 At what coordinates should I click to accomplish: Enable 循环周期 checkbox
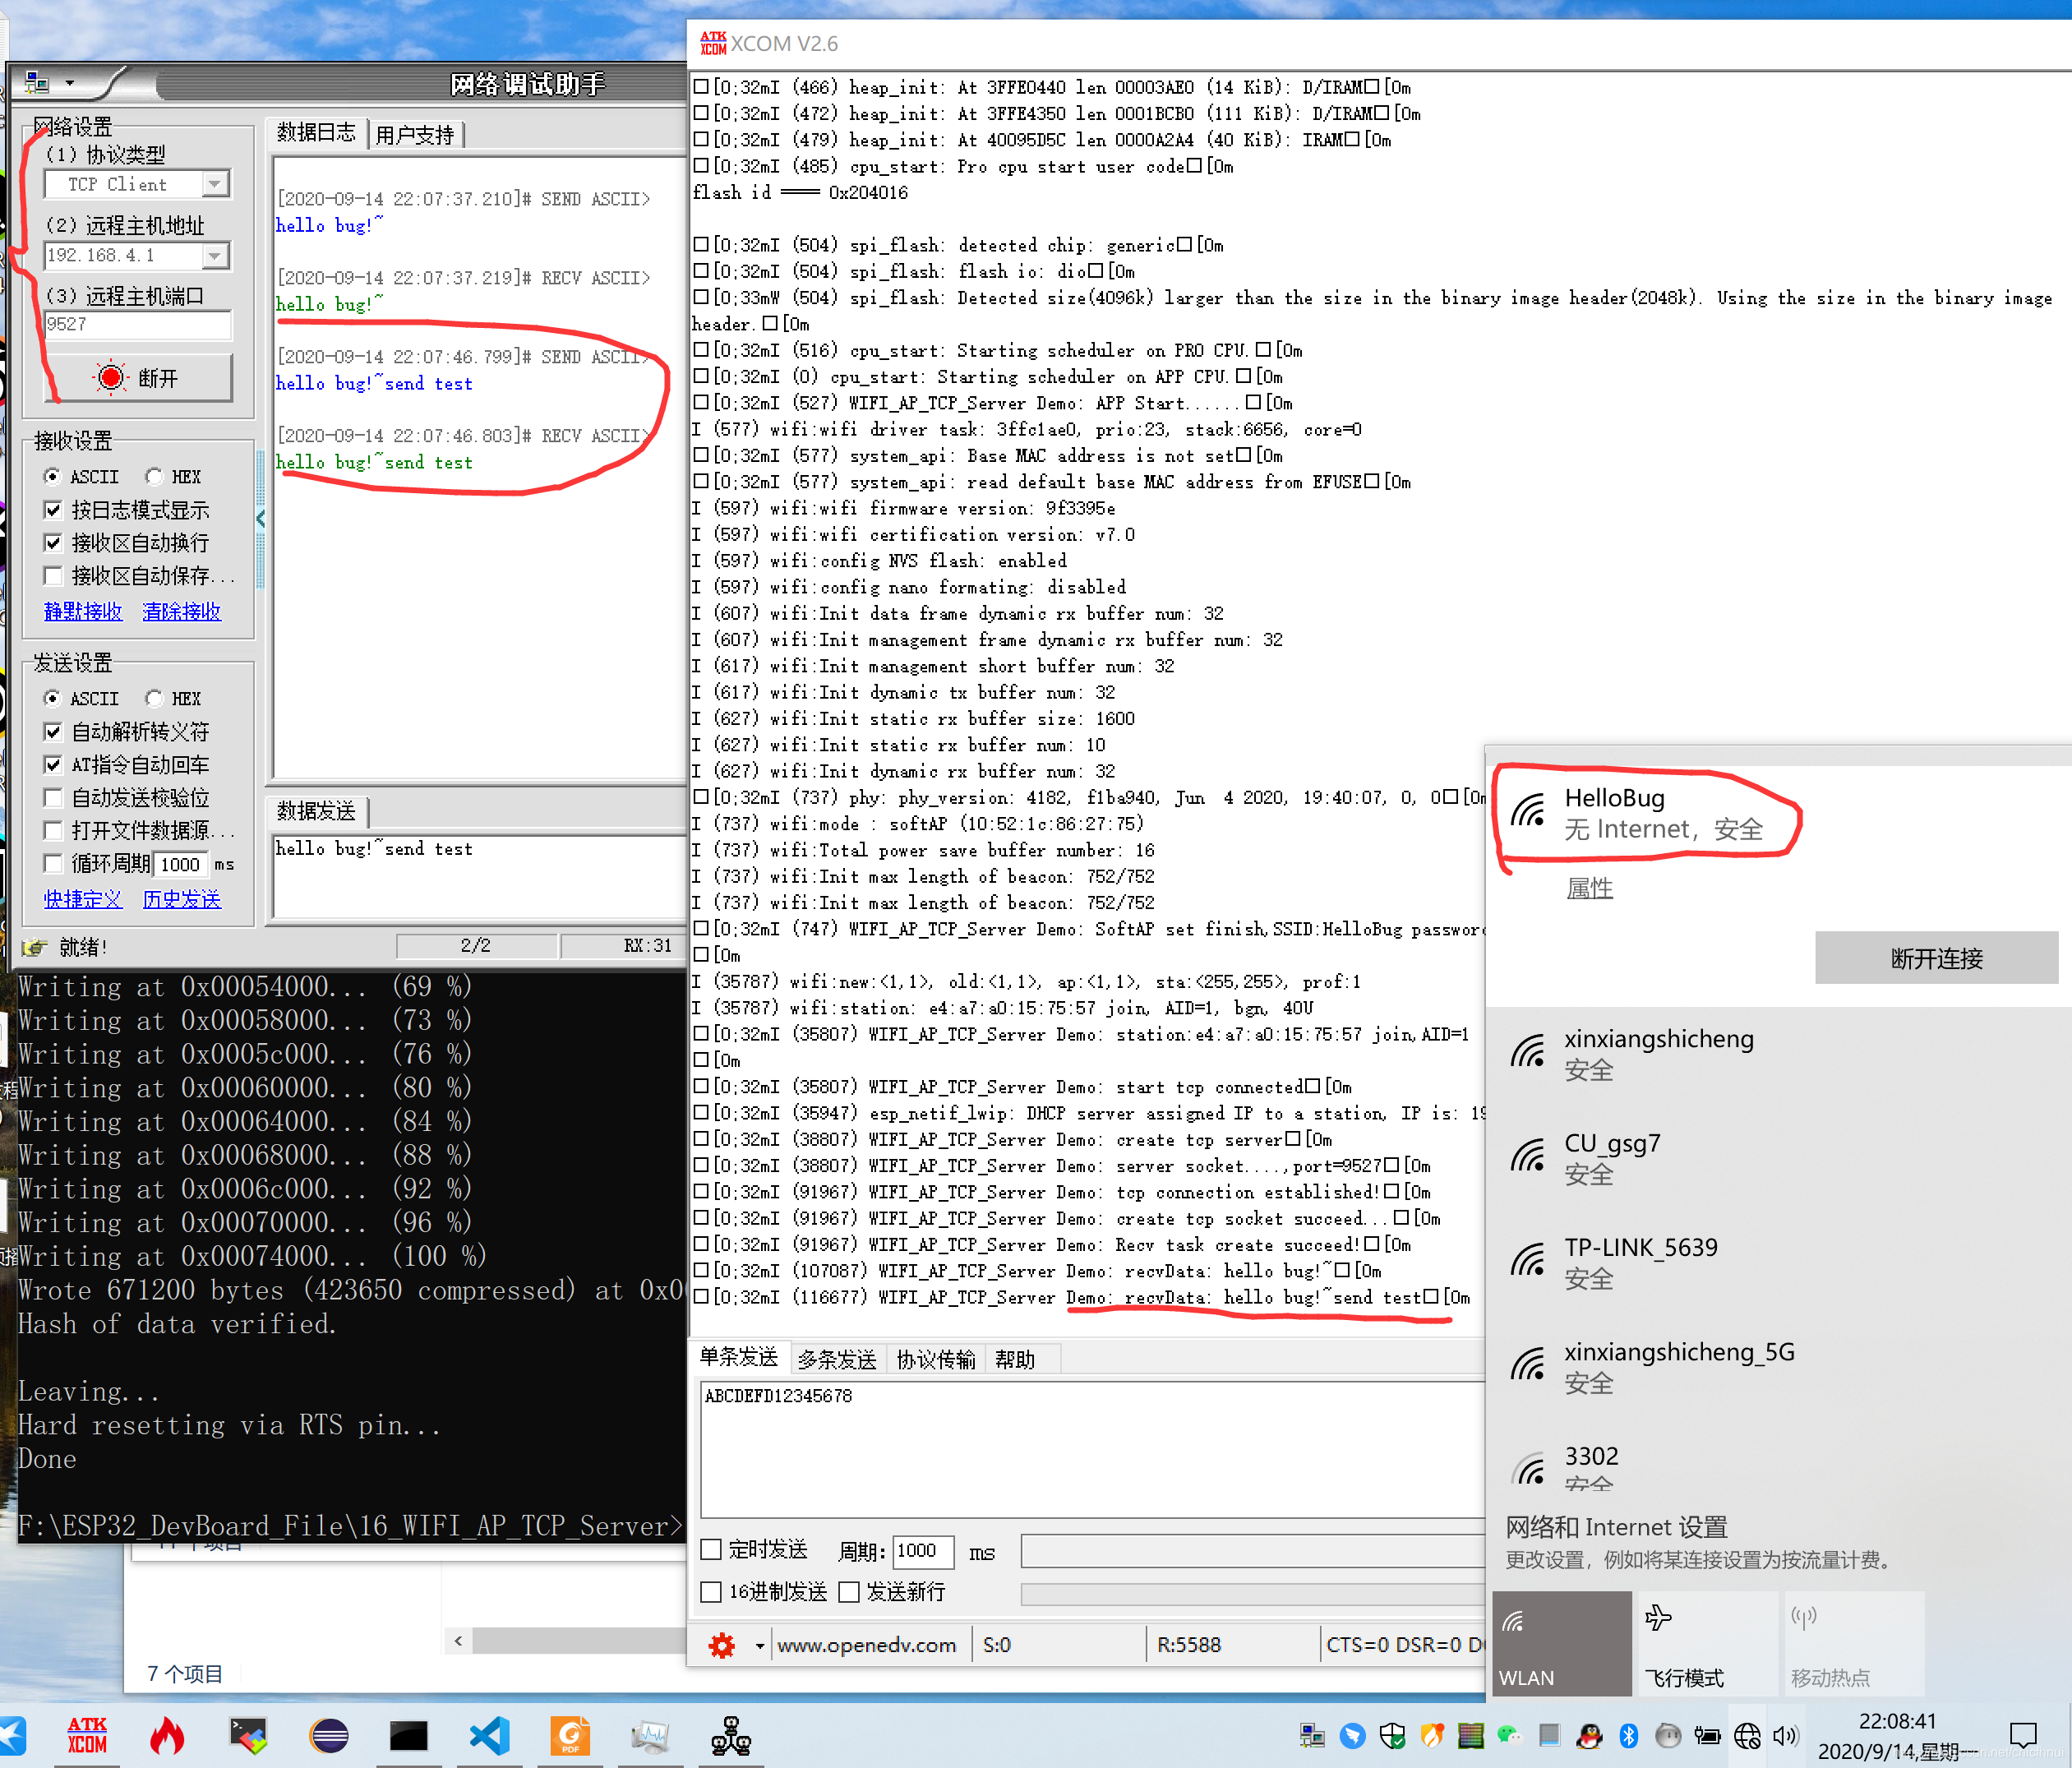point(53,863)
